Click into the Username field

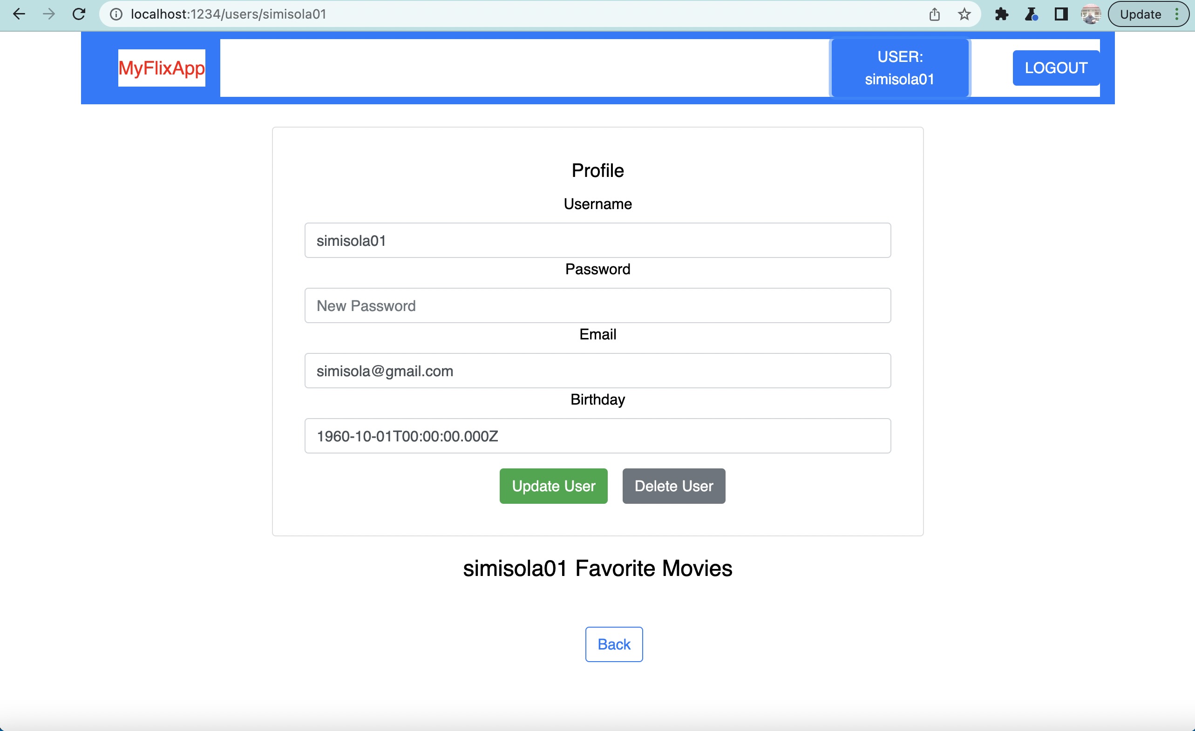coord(597,240)
